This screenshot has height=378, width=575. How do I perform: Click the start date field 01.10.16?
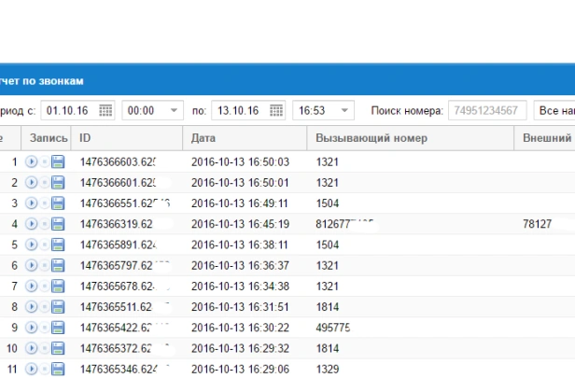(77, 110)
